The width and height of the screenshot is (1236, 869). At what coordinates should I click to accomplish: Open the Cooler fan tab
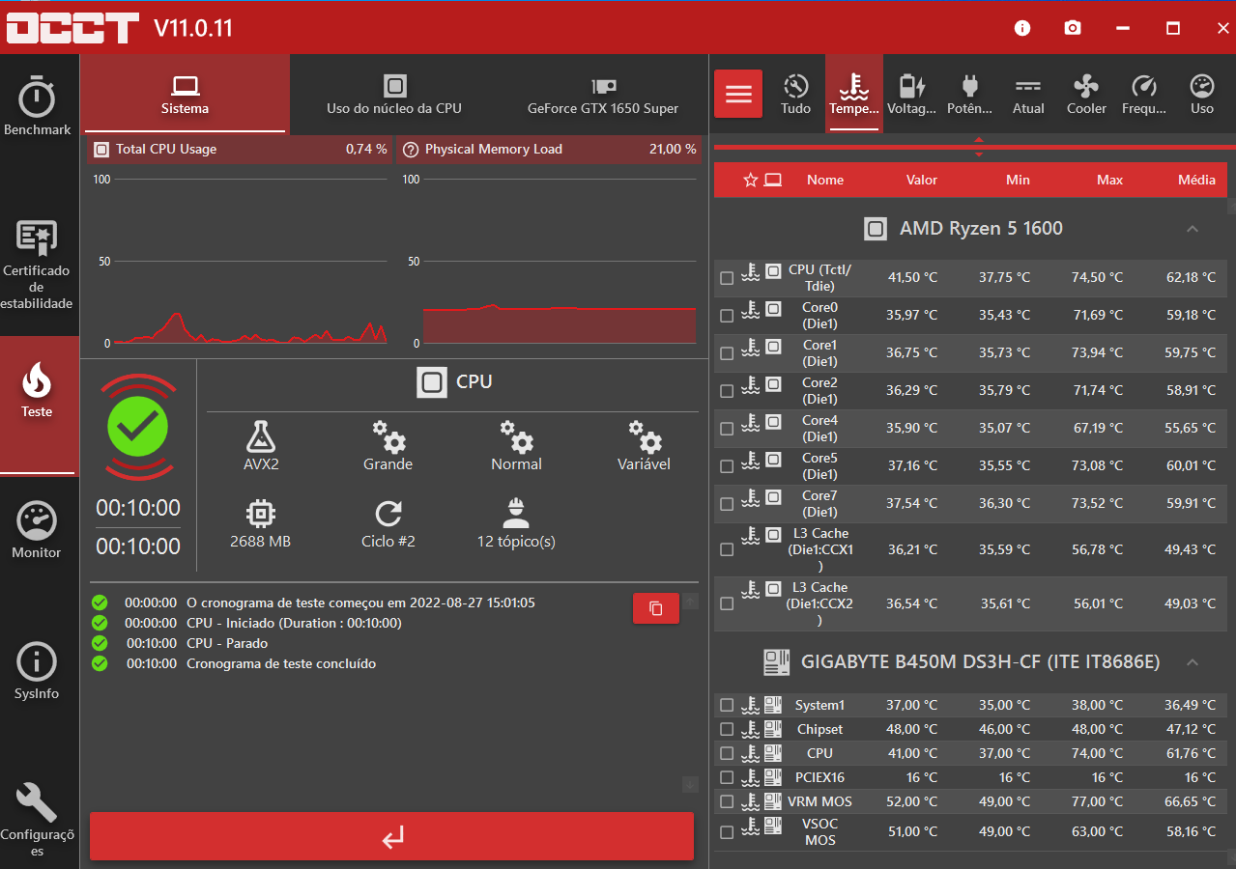pos(1086,94)
